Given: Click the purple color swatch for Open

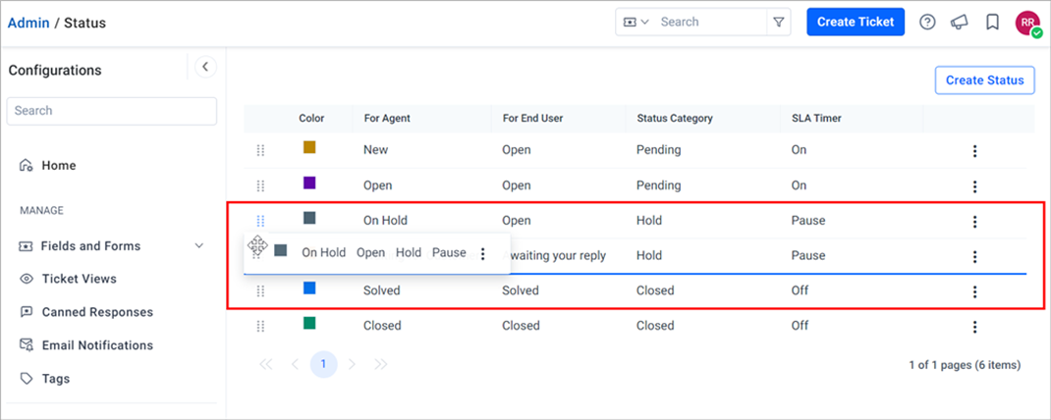Looking at the screenshot, I should pos(309,183).
